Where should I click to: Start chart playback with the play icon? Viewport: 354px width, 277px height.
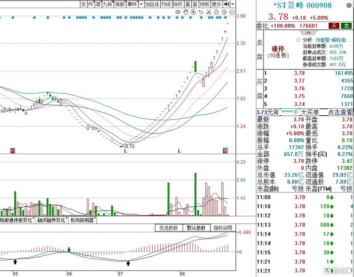coord(193,12)
